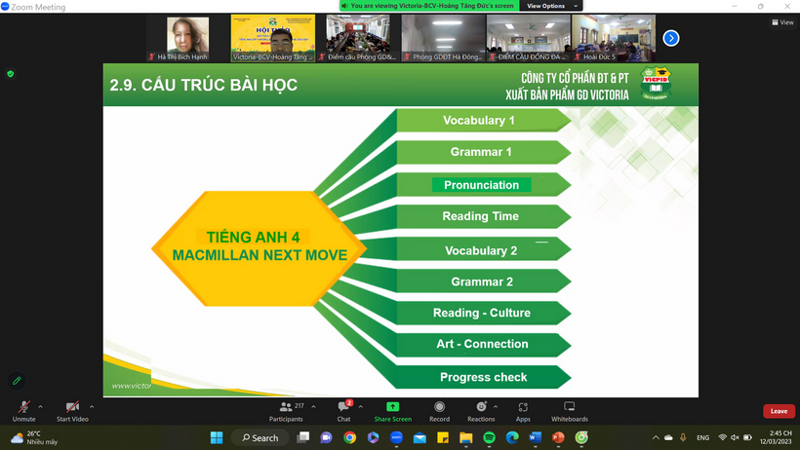This screenshot has width=800, height=450.
Task: Open the weather widget showing 26°C
Action: pyautogui.click(x=35, y=437)
